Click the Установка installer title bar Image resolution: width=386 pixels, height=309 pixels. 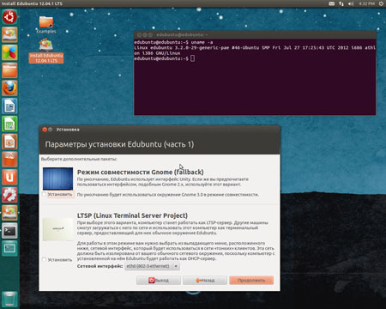(x=160, y=130)
